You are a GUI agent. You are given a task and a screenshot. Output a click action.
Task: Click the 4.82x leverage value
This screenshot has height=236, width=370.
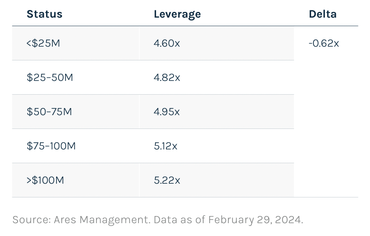tap(167, 78)
